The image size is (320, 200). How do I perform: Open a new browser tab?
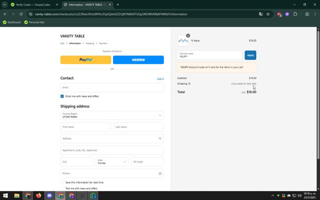[x=118, y=4]
